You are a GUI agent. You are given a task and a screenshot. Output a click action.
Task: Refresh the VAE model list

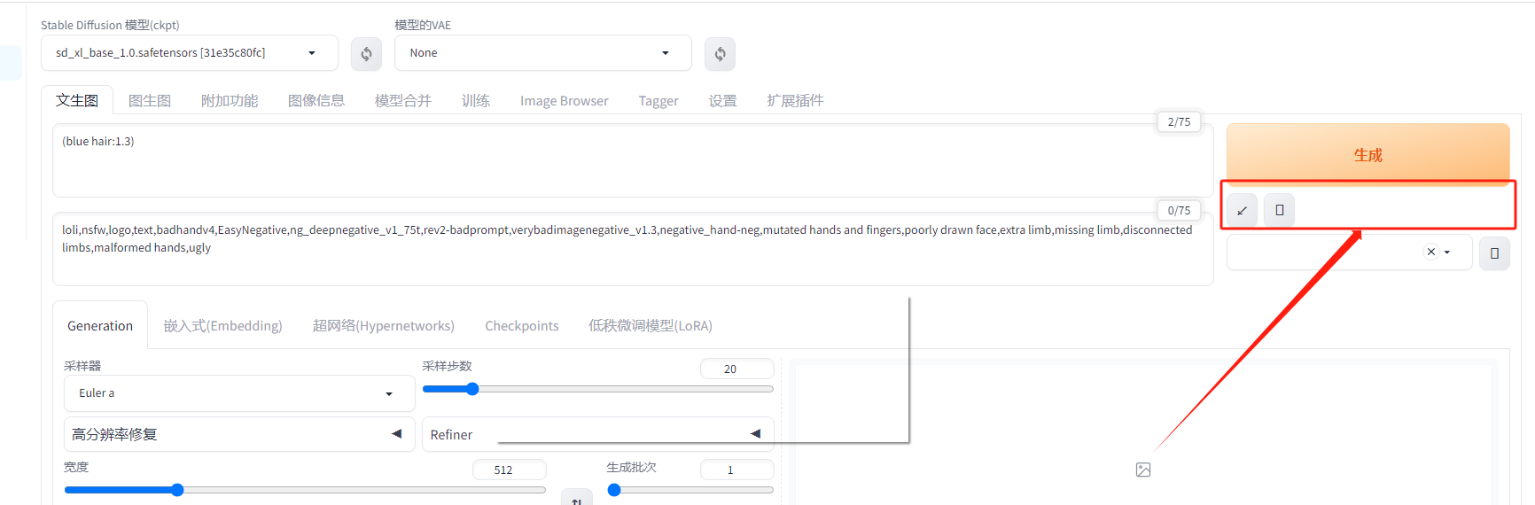720,53
